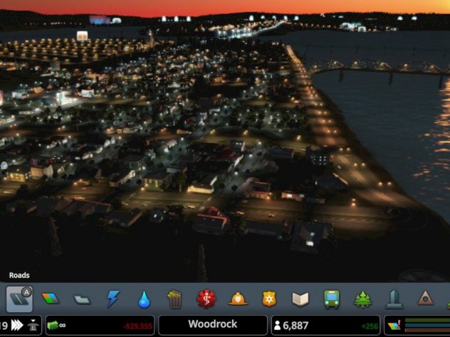Open the Electricity services menu

click(x=113, y=299)
